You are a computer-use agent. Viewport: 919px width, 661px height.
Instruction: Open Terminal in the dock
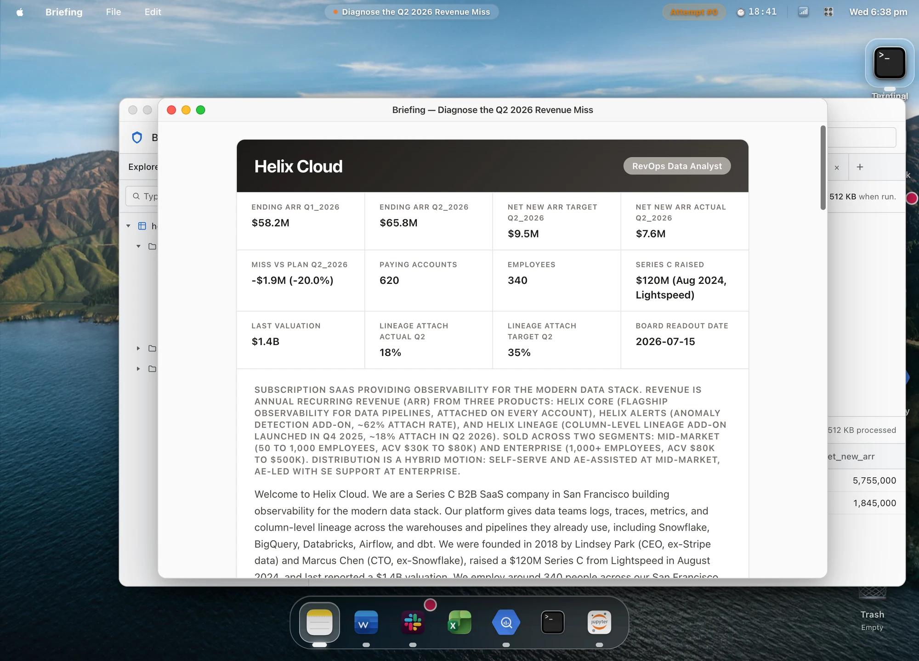[x=553, y=622]
